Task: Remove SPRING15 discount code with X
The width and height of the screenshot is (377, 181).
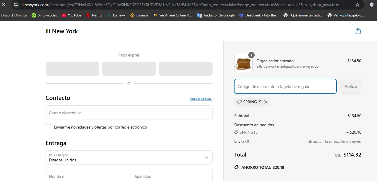Action: click(x=266, y=102)
